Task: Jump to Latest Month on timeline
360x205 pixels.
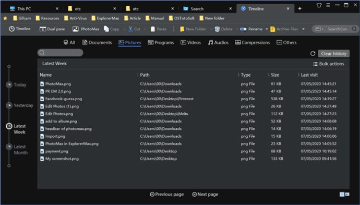Action: pos(17,149)
